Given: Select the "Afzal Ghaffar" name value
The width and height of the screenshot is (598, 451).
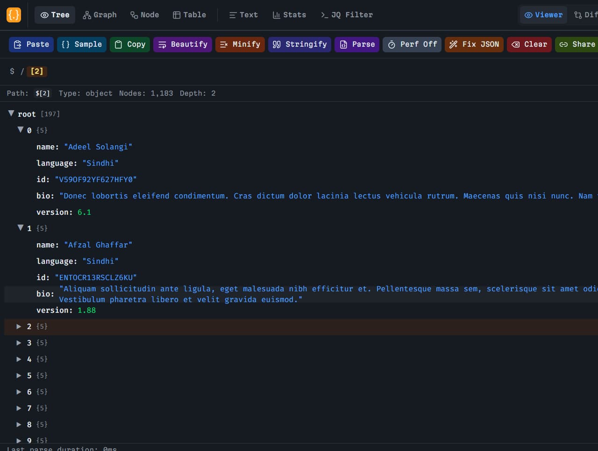Looking at the screenshot, I should click(x=98, y=245).
